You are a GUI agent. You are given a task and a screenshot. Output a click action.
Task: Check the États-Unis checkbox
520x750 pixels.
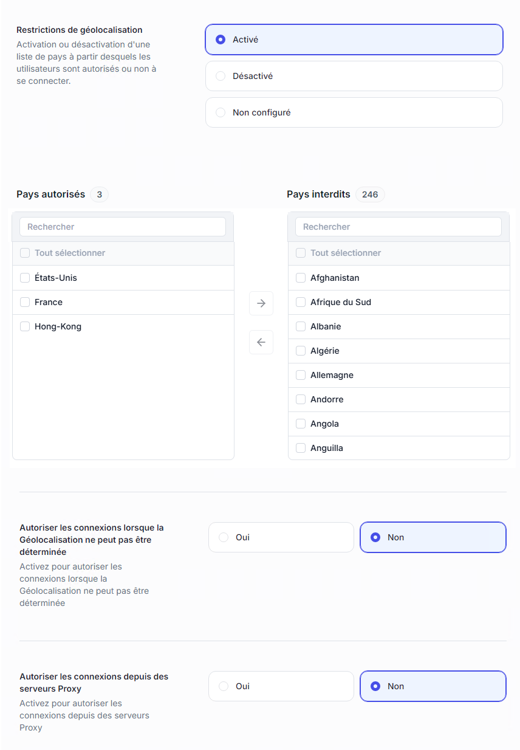(25, 278)
